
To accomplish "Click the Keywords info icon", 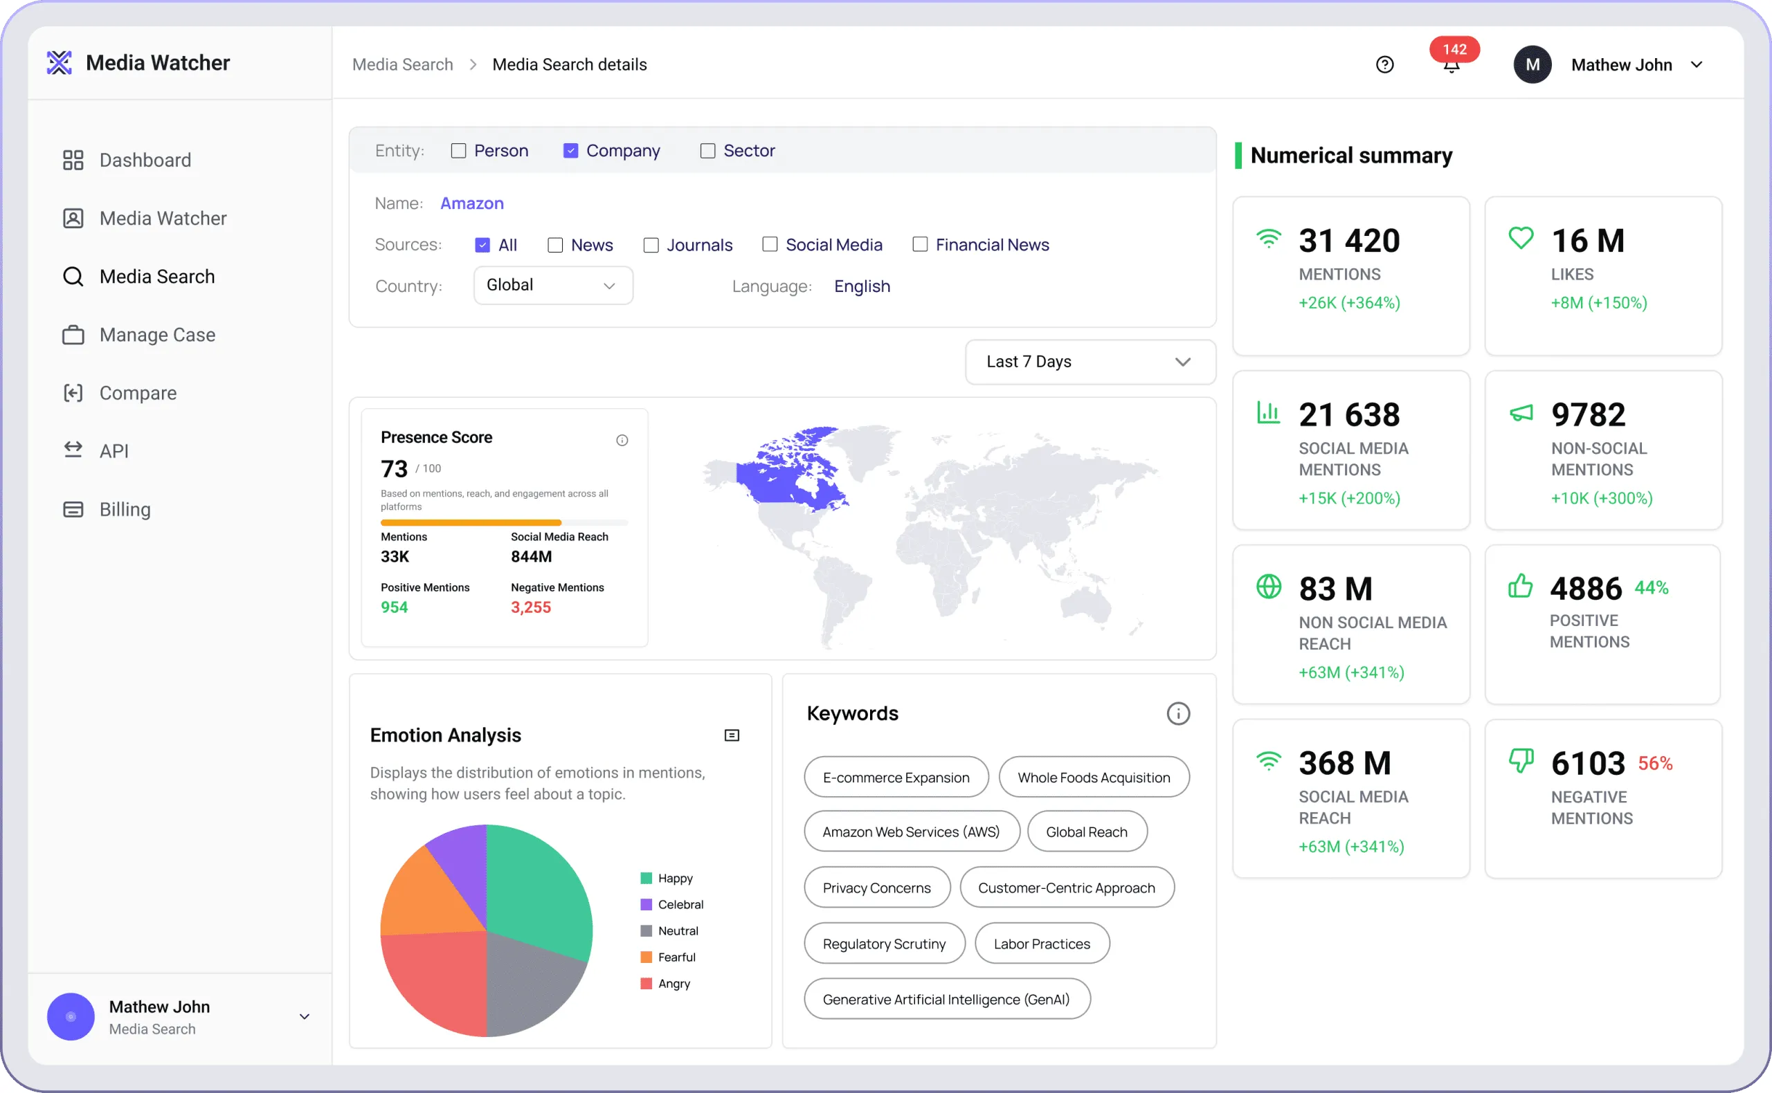I will [1178, 713].
